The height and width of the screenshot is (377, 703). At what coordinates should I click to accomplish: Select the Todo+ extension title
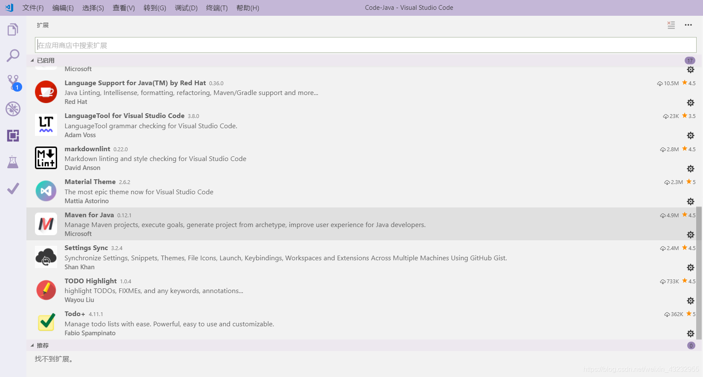(x=75, y=314)
